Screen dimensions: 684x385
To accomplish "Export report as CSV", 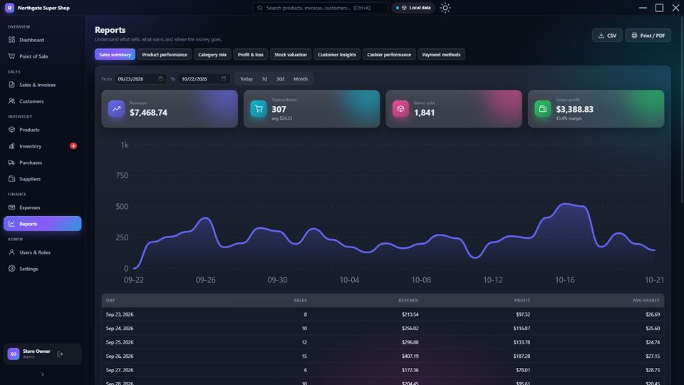I will click(x=607, y=36).
